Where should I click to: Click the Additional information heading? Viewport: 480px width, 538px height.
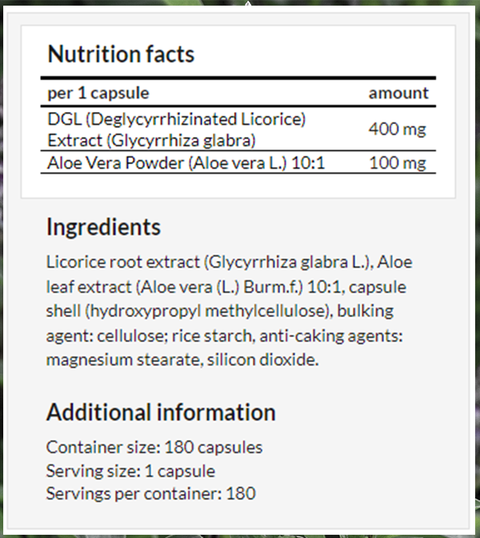161,412
